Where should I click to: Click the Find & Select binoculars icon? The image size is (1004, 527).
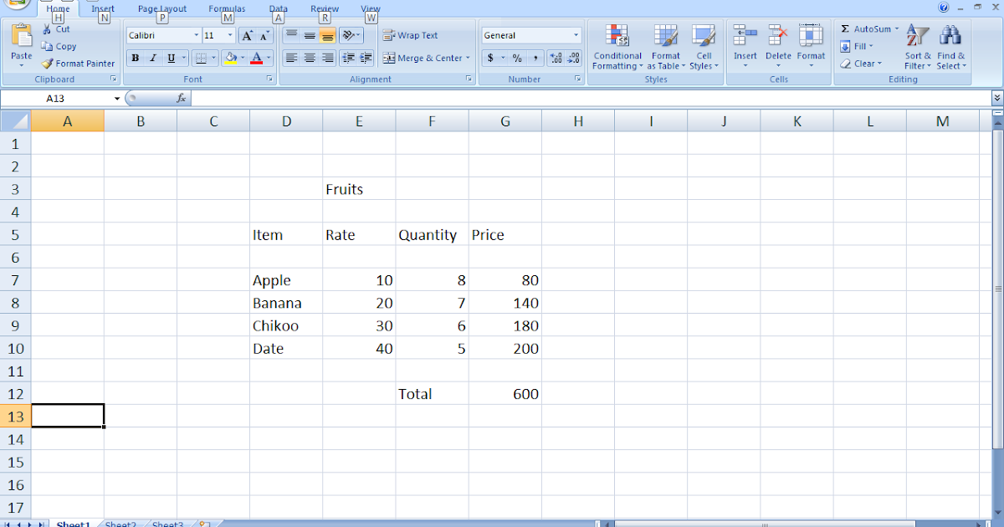click(950, 37)
